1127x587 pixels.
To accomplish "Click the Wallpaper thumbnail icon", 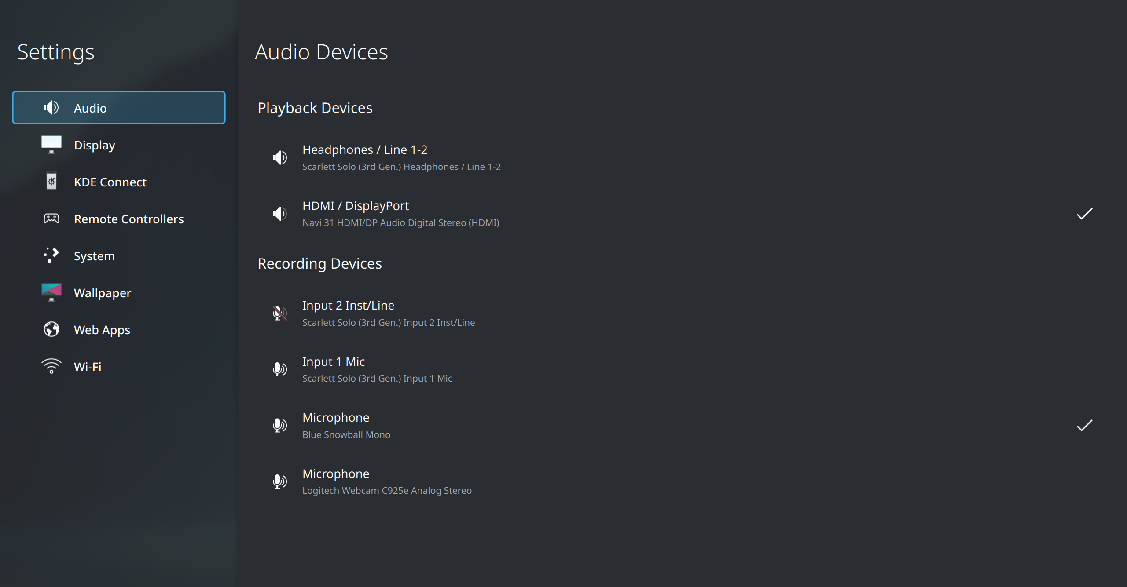I will [51, 292].
